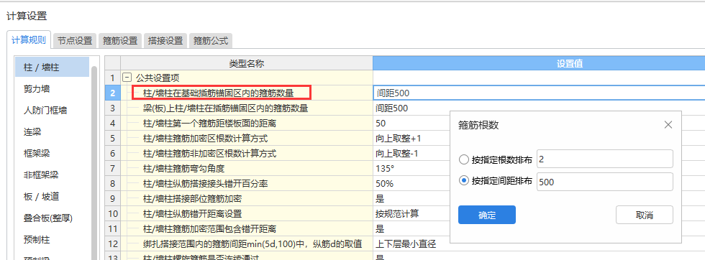Viewport: 705px width, 260px height.
Task: Click the 上下层最小直径 value cell
Action: [406, 243]
